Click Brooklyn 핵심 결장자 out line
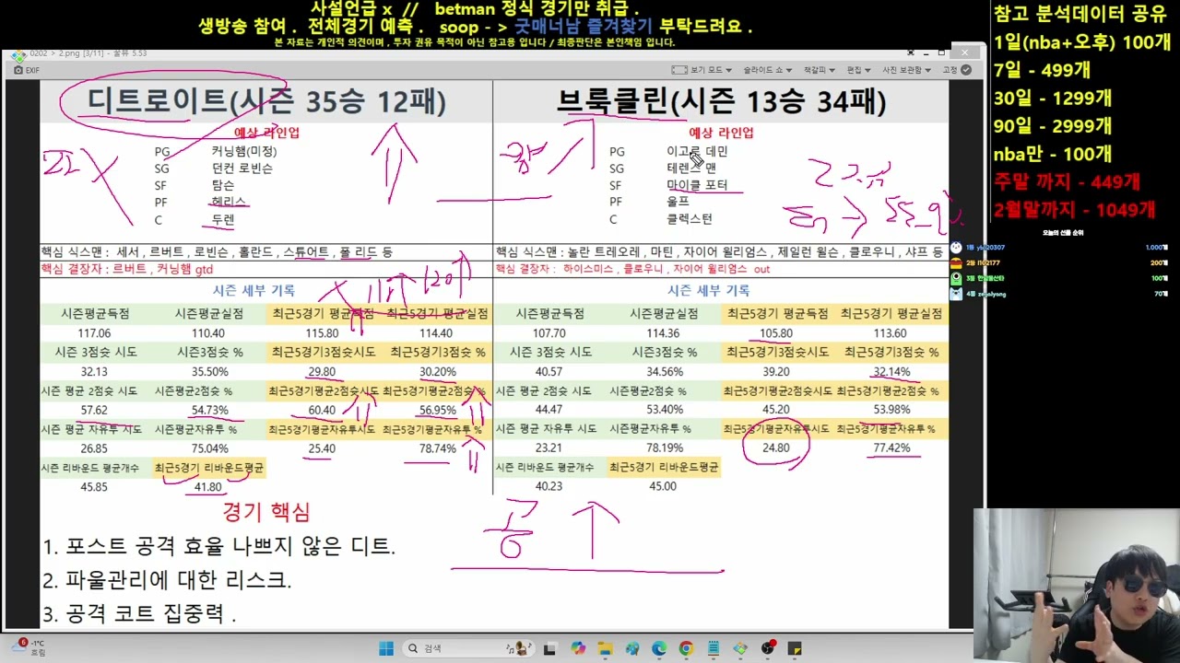Screen dimensions: 1180x663 point(632,269)
